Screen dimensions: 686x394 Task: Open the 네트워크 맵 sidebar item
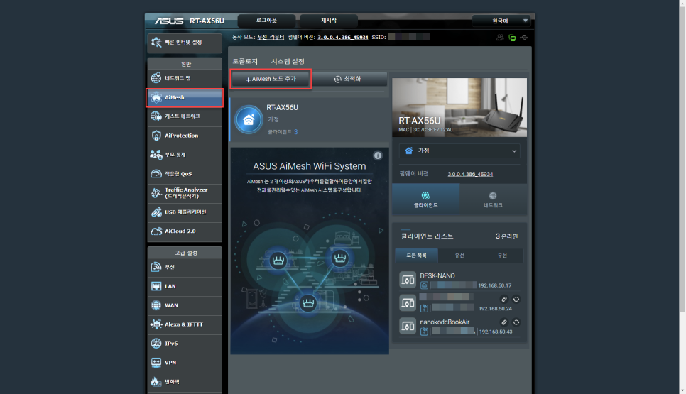click(x=185, y=78)
